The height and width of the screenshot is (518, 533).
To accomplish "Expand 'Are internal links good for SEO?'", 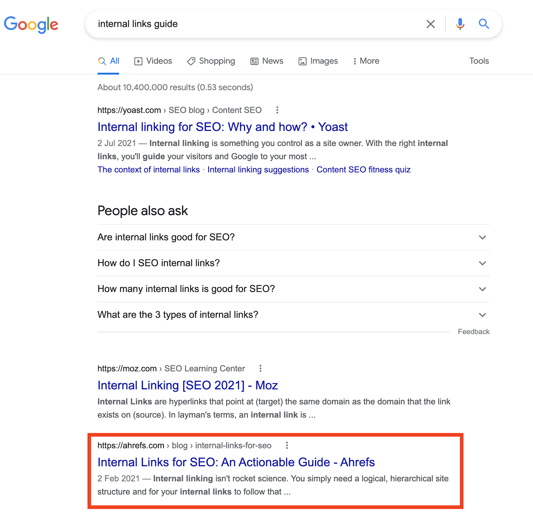I will (x=293, y=237).
